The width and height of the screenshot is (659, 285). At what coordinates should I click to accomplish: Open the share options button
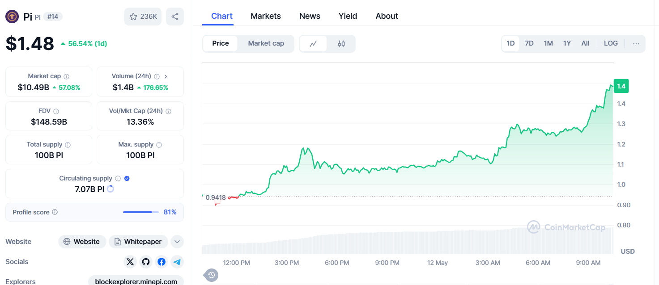pyautogui.click(x=175, y=17)
